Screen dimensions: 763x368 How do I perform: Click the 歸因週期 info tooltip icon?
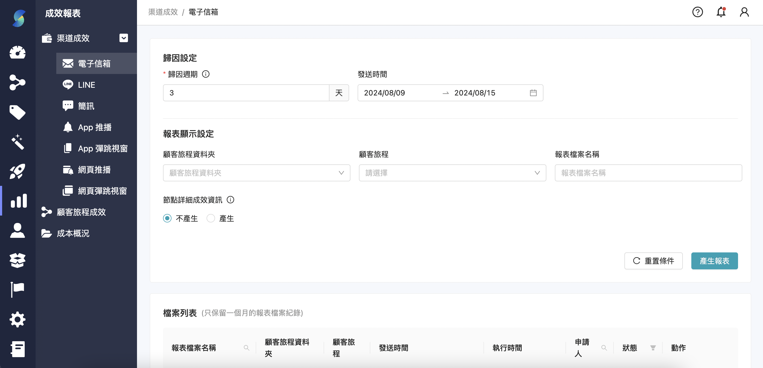point(206,74)
